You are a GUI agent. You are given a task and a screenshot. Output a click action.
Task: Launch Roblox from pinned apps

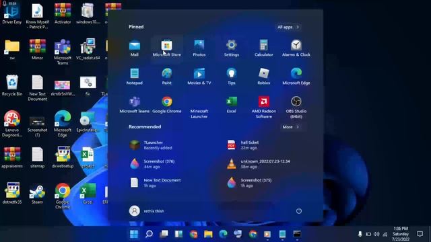point(263,77)
